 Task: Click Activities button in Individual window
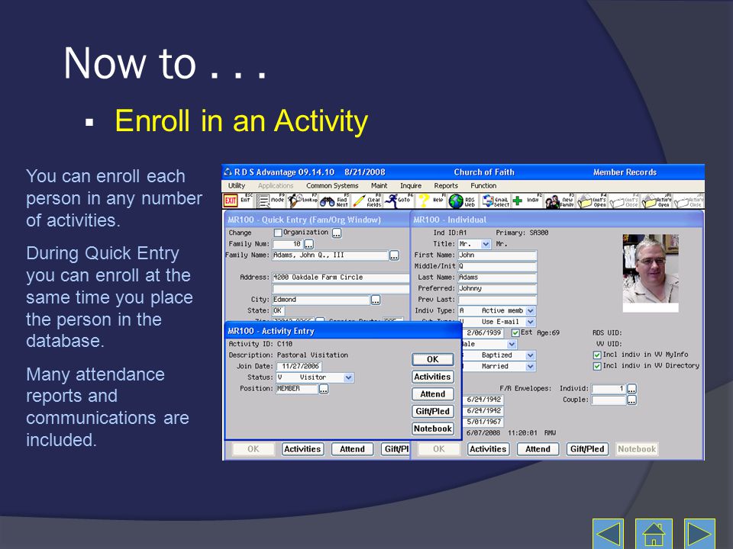[x=488, y=449]
